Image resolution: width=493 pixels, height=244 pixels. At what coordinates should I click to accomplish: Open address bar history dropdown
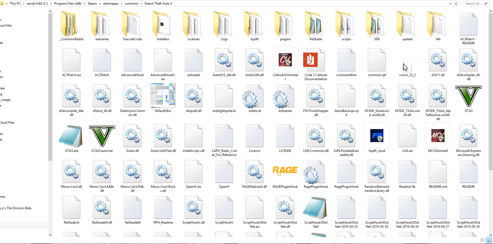pyautogui.click(x=450, y=4)
